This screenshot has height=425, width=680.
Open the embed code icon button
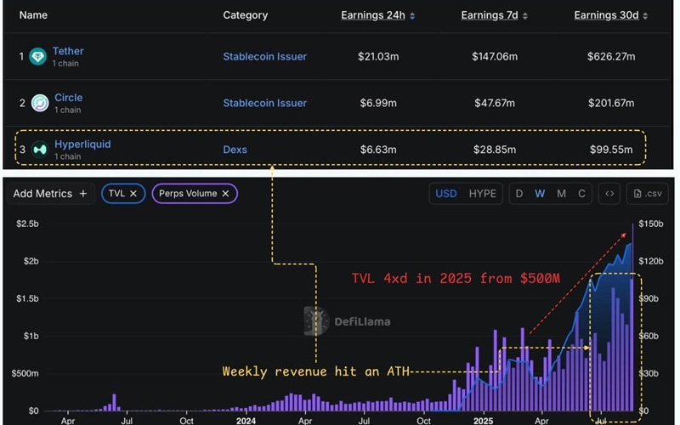(x=609, y=194)
